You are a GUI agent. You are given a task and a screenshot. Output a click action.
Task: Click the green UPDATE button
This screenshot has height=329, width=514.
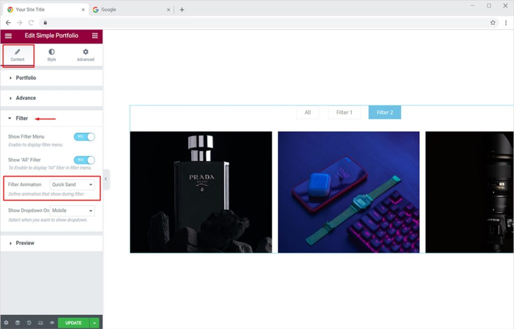[x=73, y=322]
